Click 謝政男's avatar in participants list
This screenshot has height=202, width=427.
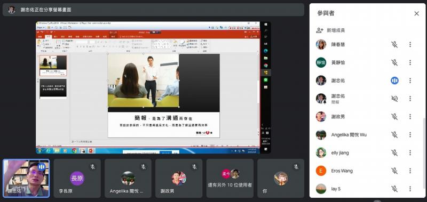(x=321, y=117)
